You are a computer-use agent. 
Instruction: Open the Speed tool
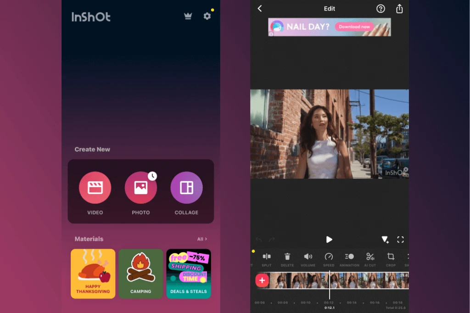coord(329,260)
